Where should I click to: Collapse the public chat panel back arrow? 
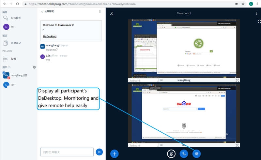[42, 12]
